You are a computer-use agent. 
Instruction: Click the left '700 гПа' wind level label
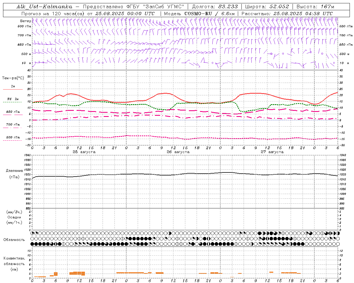(x=24, y=35)
